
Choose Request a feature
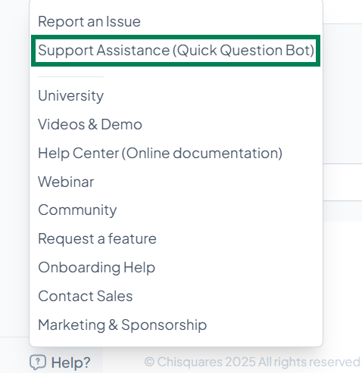pyautogui.click(x=97, y=239)
